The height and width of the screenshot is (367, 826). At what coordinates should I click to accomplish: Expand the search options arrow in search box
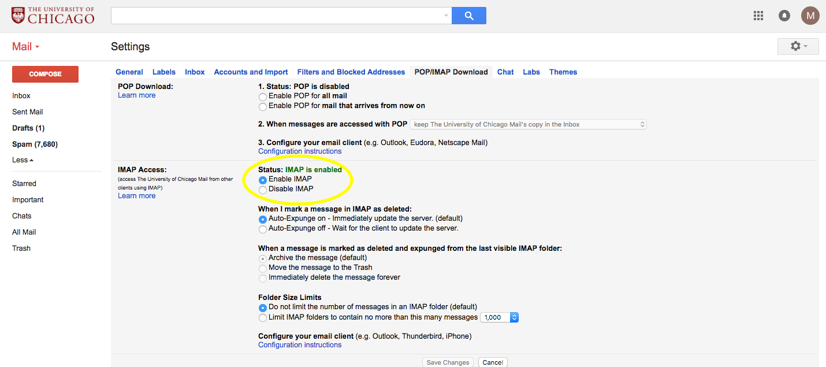point(446,16)
